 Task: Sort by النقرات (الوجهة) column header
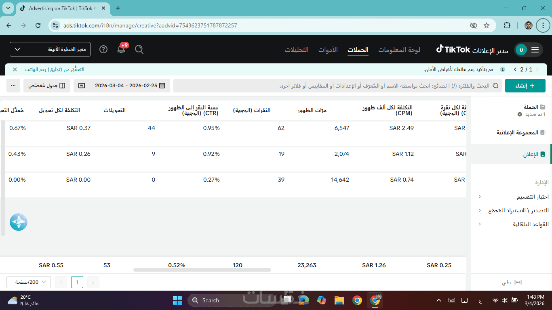[x=252, y=110]
